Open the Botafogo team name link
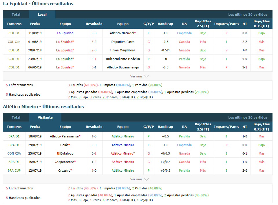 tap(67, 153)
